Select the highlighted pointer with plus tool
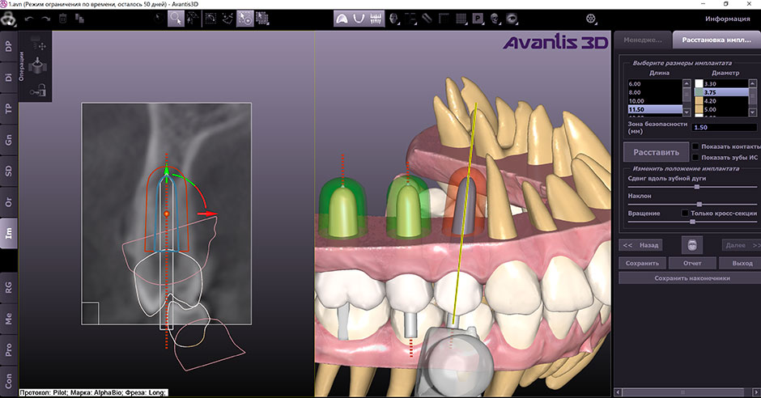 pyautogui.click(x=245, y=19)
